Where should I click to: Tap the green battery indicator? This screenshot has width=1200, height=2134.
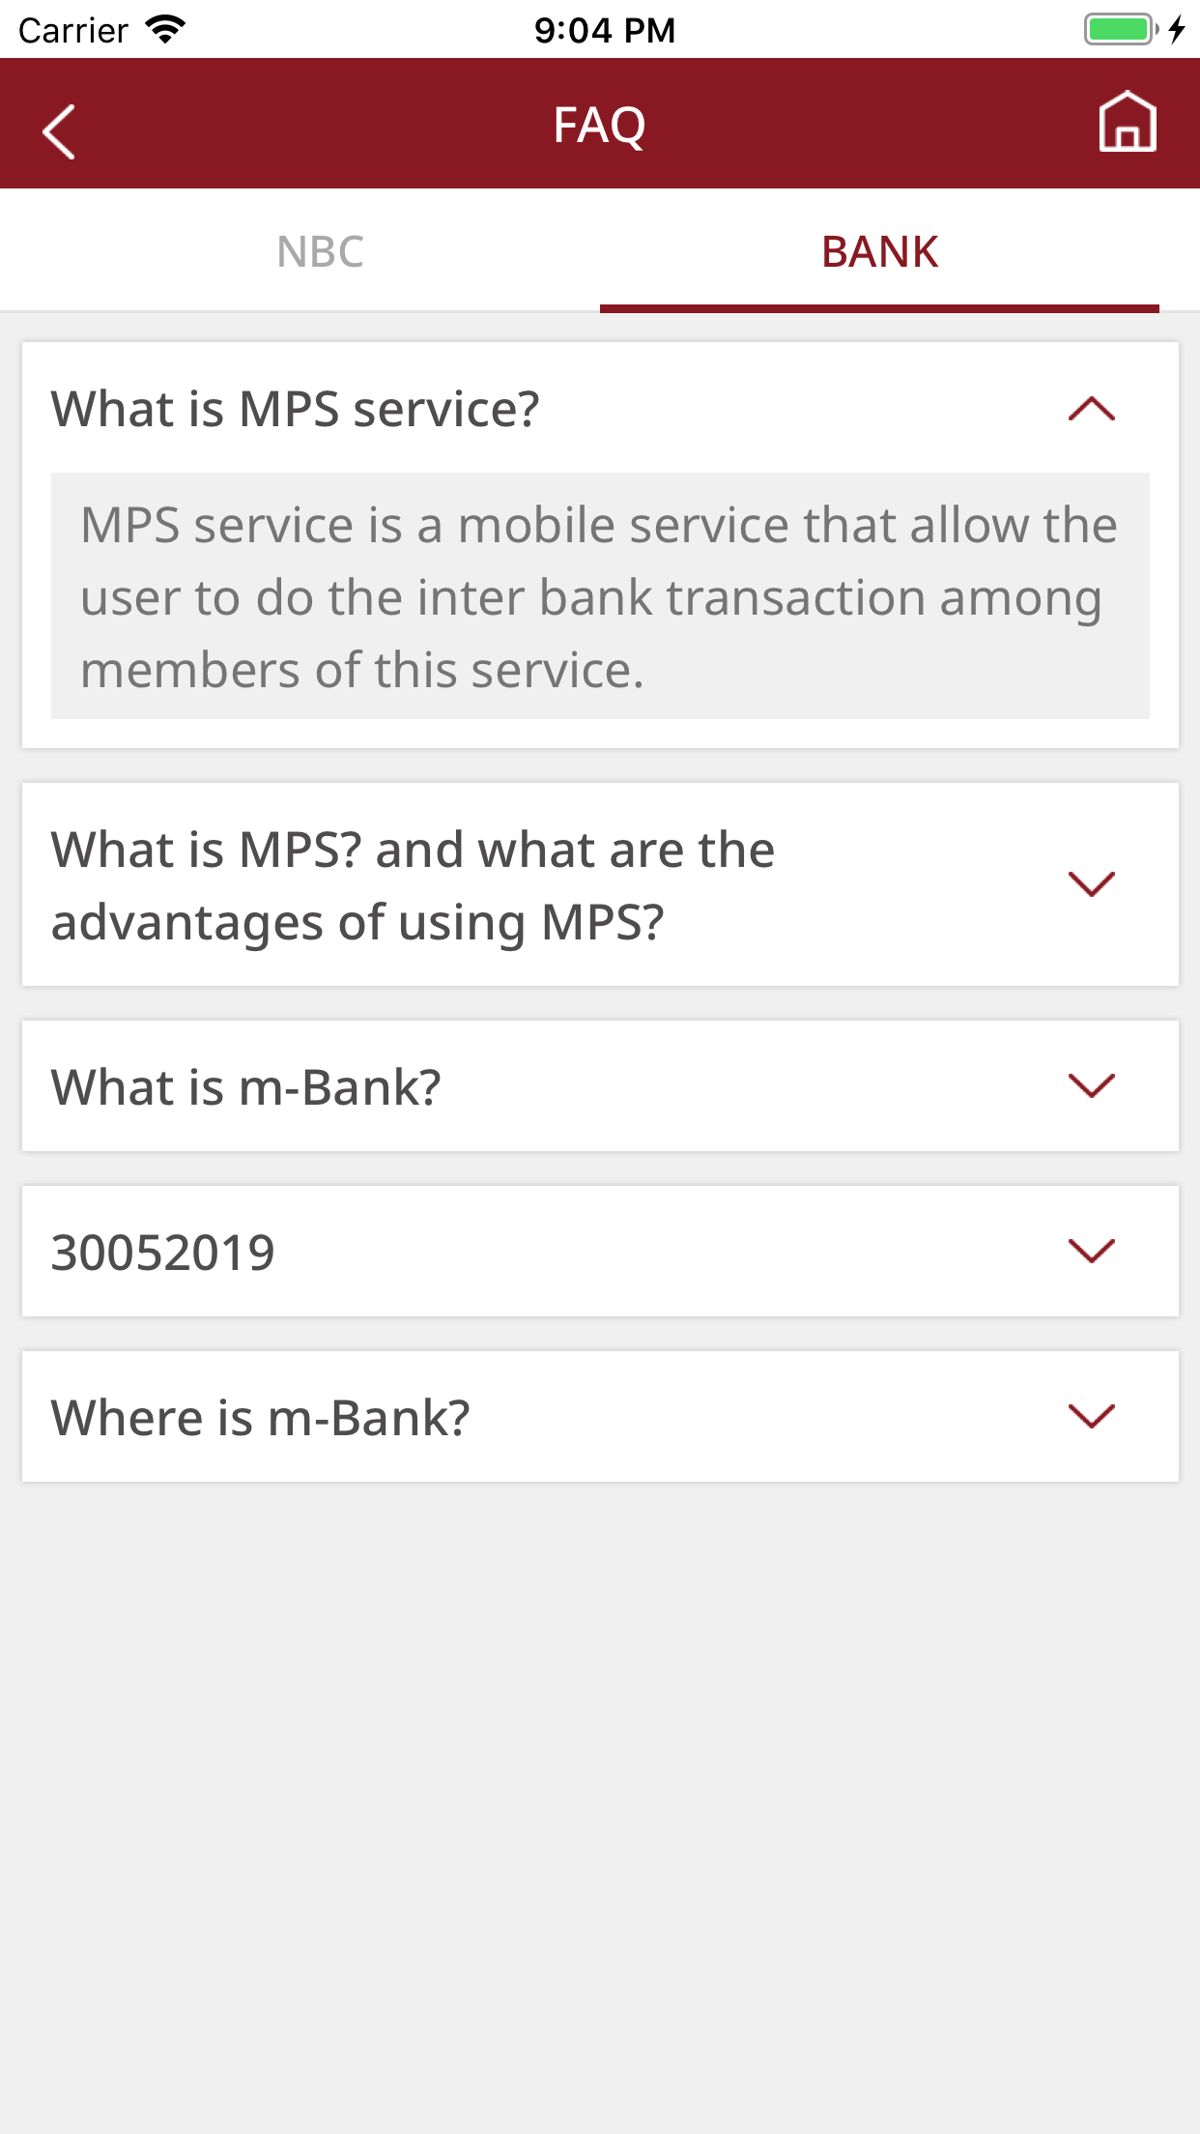click(x=1119, y=29)
